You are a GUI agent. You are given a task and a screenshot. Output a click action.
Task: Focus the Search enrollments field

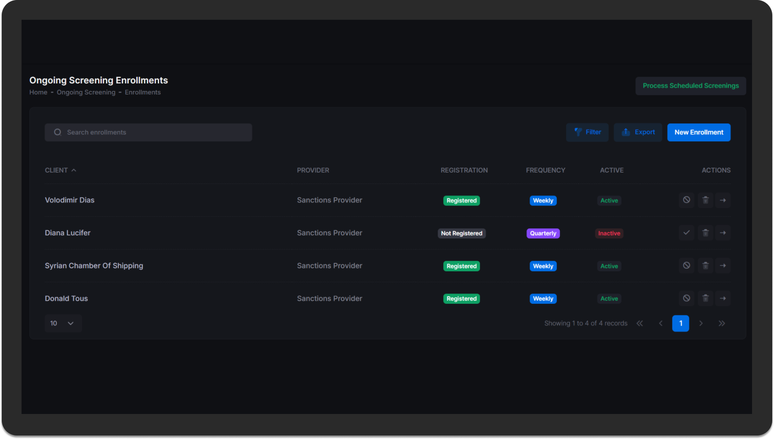pyautogui.click(x=148, y=132)
